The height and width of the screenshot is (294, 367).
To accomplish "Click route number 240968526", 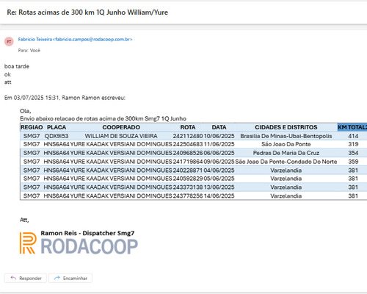I will (188, 153).
